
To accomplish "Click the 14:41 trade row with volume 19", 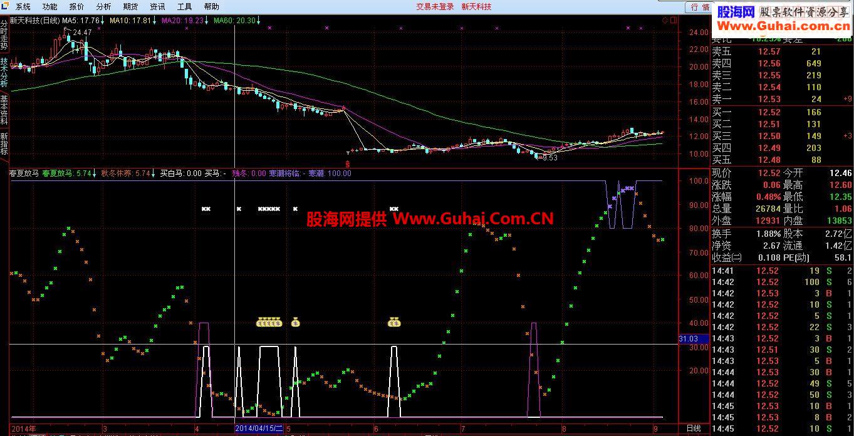I will [781, 271].
